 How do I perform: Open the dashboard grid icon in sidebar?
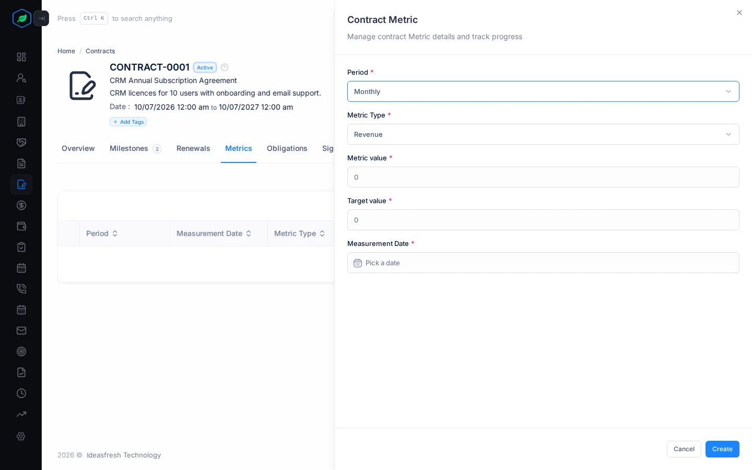coord(21,57)
